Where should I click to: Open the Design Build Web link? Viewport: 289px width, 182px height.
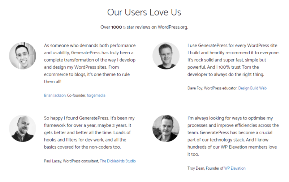click(x=252, y=88)
